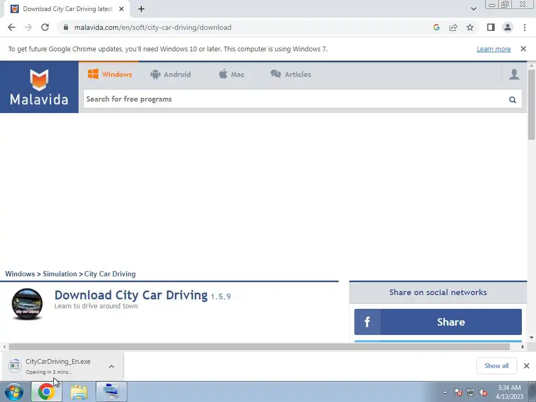
Task: Click the Facebook Share button
Action: point(438,322)
